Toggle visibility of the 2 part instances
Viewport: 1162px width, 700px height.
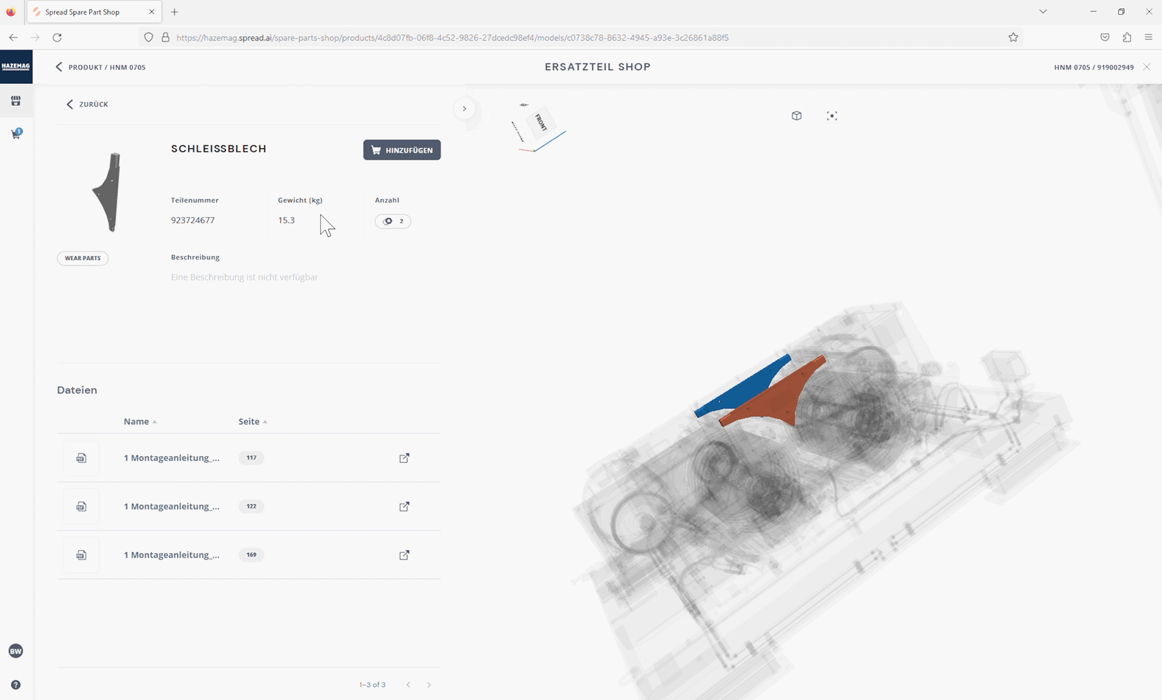point(393,221)
